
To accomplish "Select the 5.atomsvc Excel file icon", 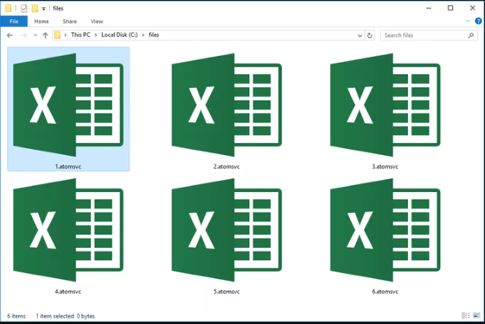I will [x=227, y=230].
